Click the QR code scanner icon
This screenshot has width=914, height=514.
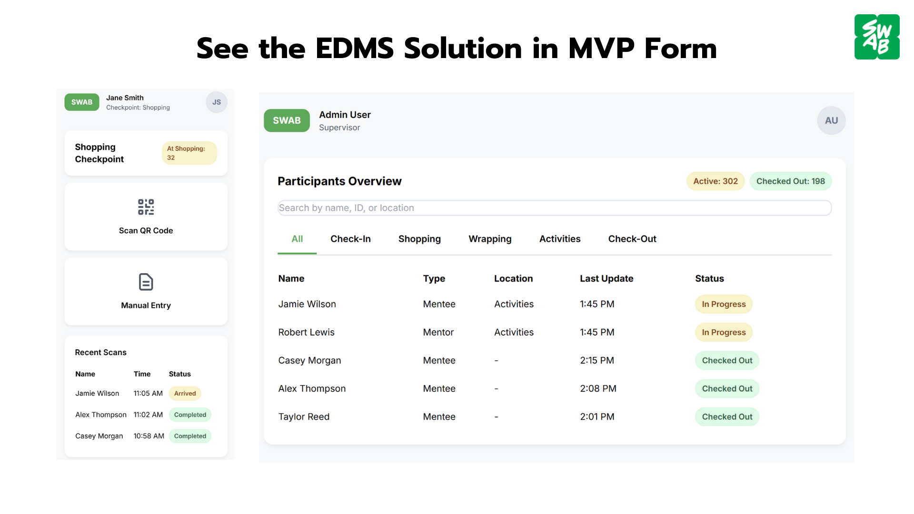(146, 207)
